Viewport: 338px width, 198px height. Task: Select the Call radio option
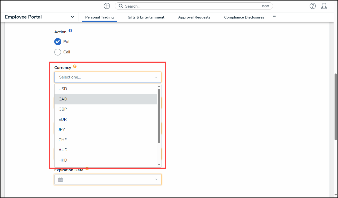point(58,52)
